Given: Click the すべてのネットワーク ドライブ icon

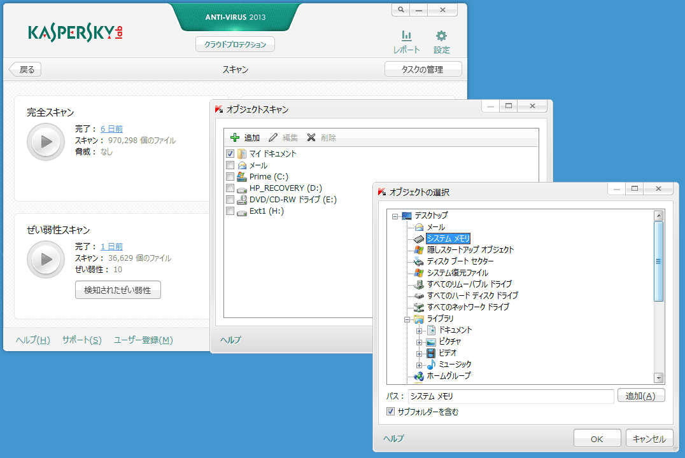Looking at the screenshot, I should point(418,307).
